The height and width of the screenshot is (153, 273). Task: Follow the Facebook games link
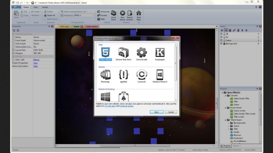126,106
